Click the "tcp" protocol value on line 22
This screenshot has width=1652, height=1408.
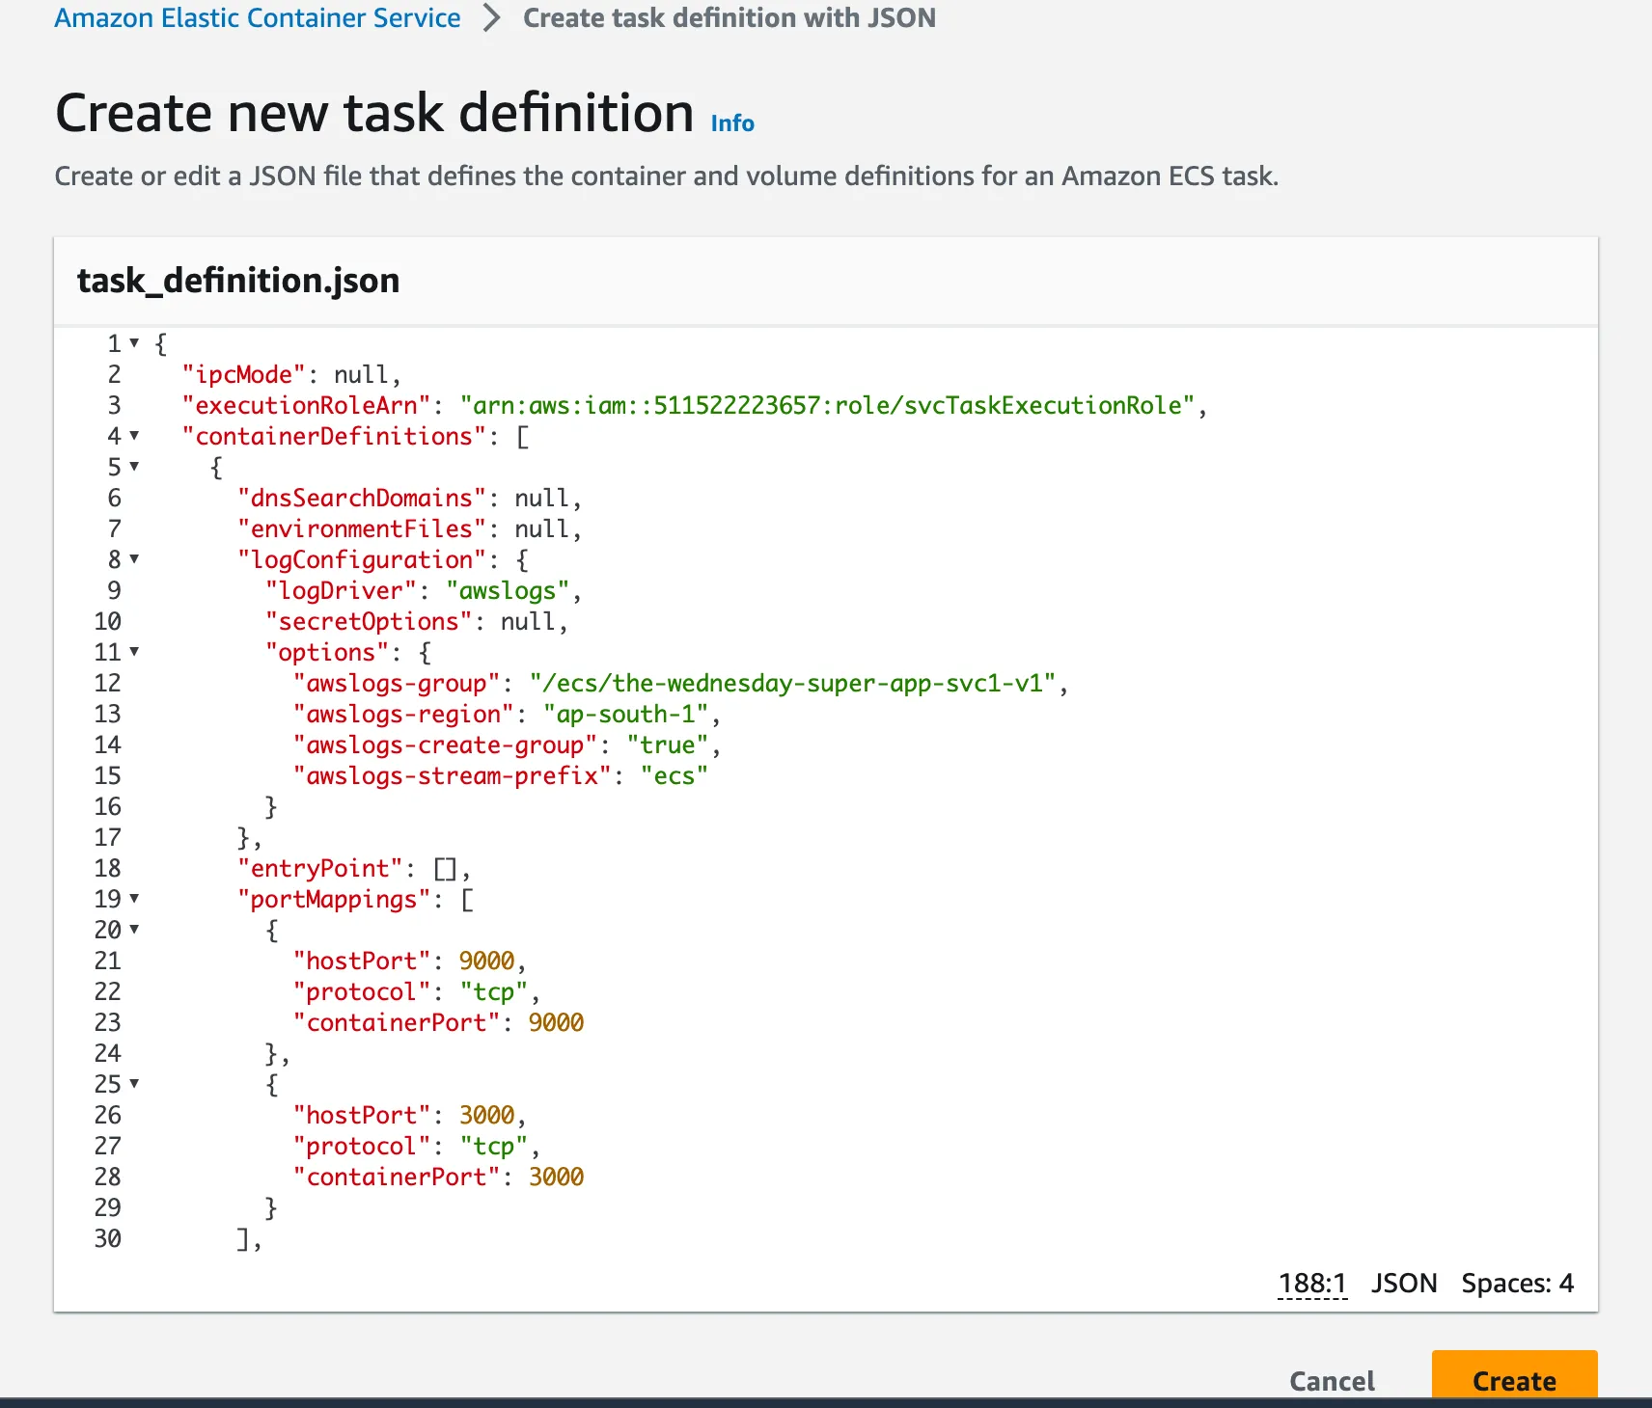494,991
